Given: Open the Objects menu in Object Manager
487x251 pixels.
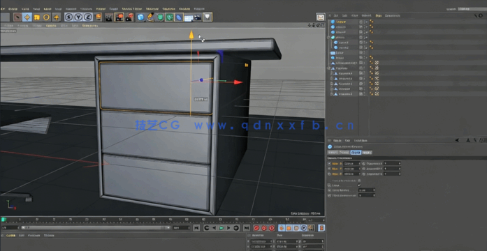Looking at the screenshot, I should click(366, 15).
